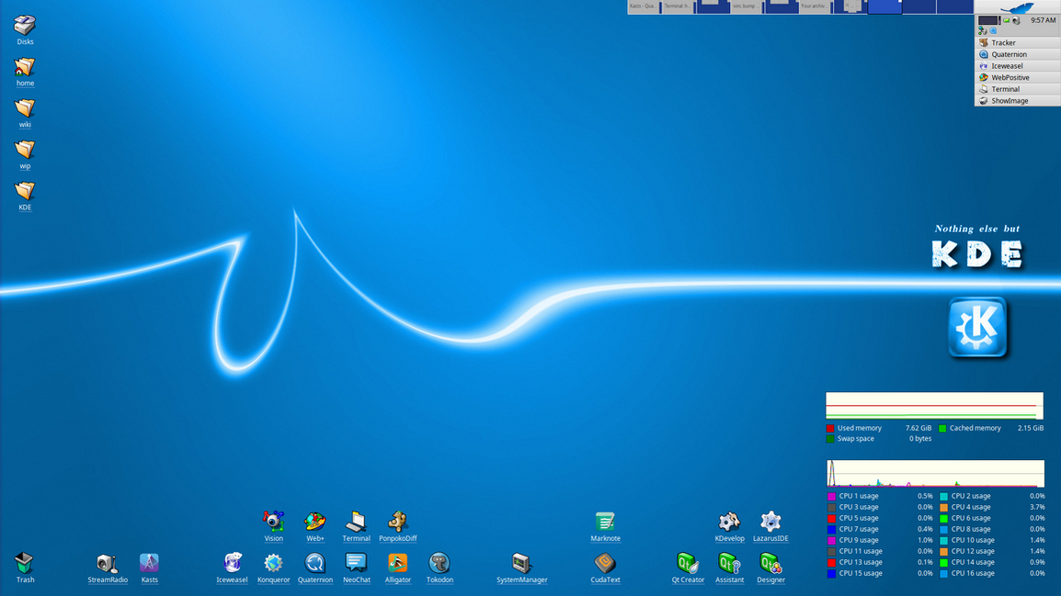
Task: Open the Deskbar leaf menu
Action: point(1017,7)
